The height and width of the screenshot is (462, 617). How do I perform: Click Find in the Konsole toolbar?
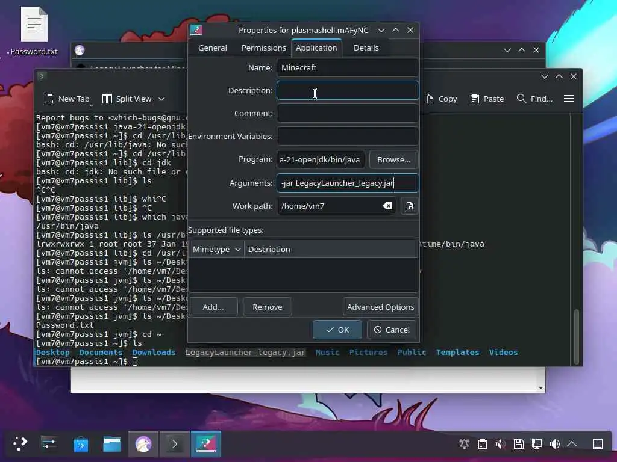coord(535,99)
